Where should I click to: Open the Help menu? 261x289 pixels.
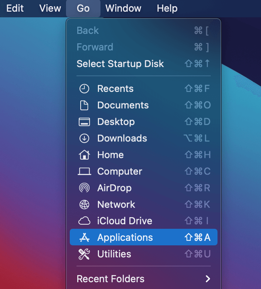point(167,8)
